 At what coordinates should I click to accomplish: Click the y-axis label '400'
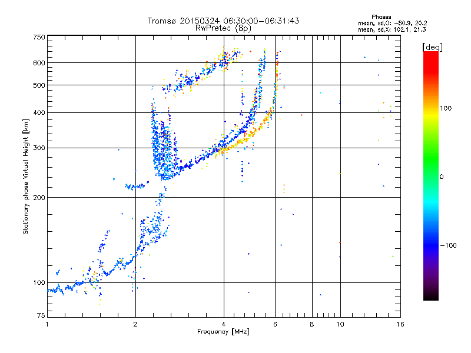tap(39, 112)
